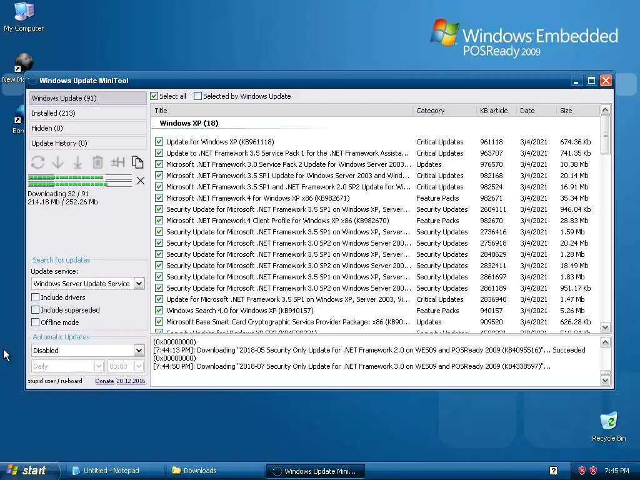Open My Computer desktop icon
This screenshot has width=640, height=480.
(24, 17)
